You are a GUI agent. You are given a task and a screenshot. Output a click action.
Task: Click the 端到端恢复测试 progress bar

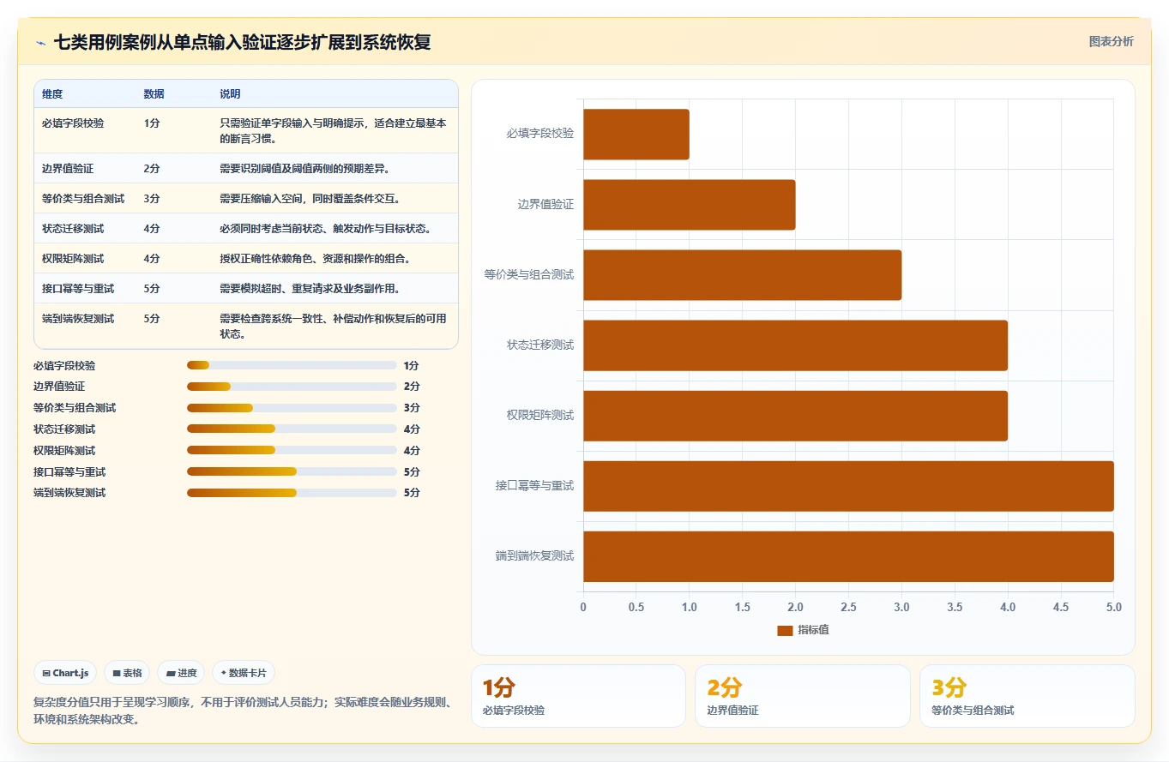(292, 493)
